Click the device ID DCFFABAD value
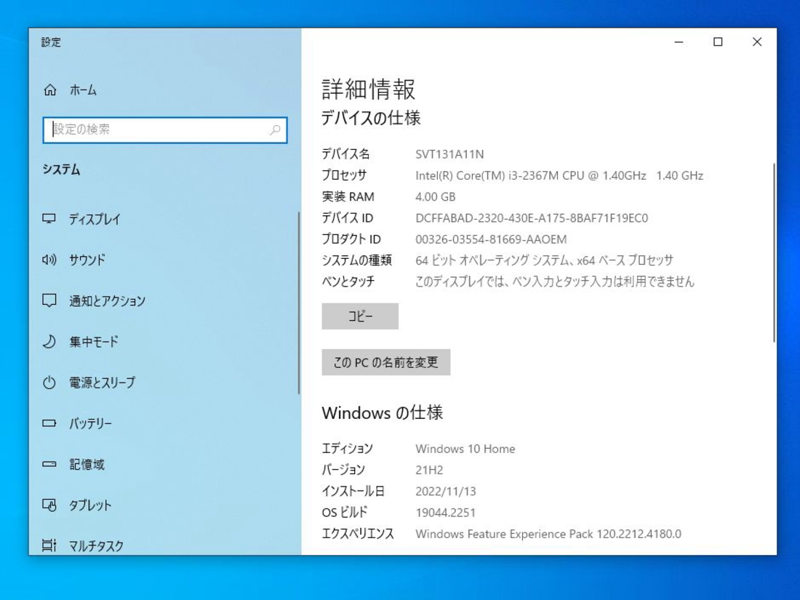The height and width of the screenshot is (600, 800). pos(532,218)
